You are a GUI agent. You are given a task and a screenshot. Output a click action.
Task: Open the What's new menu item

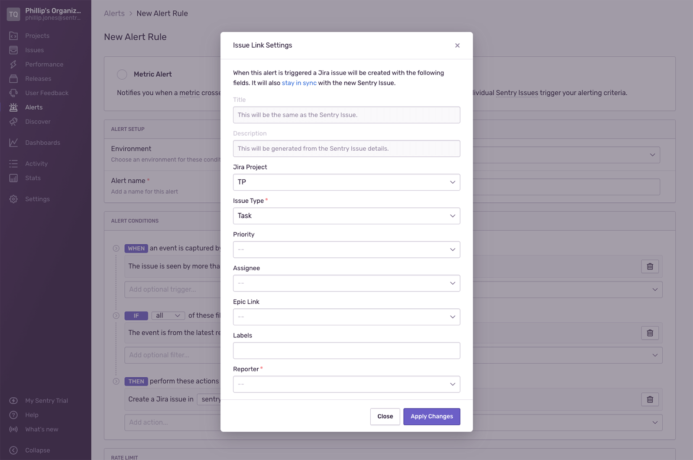click(x=41, y=429)
